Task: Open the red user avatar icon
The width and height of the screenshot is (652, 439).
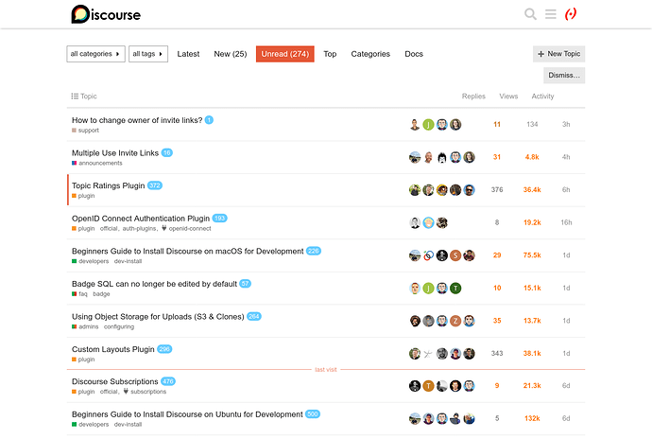Action: tap(571, 14)
